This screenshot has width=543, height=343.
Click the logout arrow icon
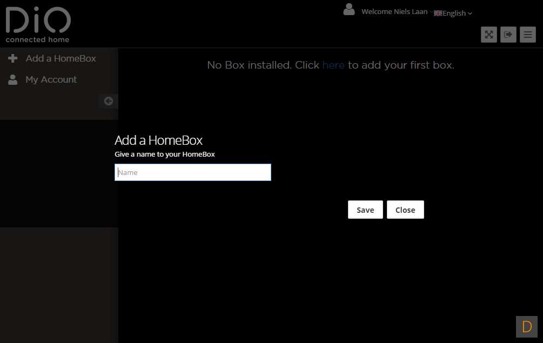[x=508, y=35]
